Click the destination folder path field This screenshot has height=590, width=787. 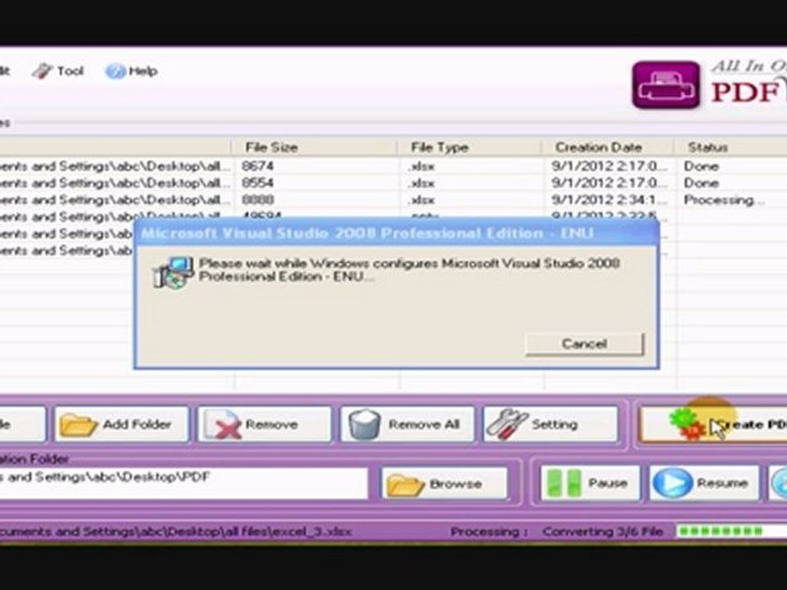pyautogui.click(x=184, y=483)
